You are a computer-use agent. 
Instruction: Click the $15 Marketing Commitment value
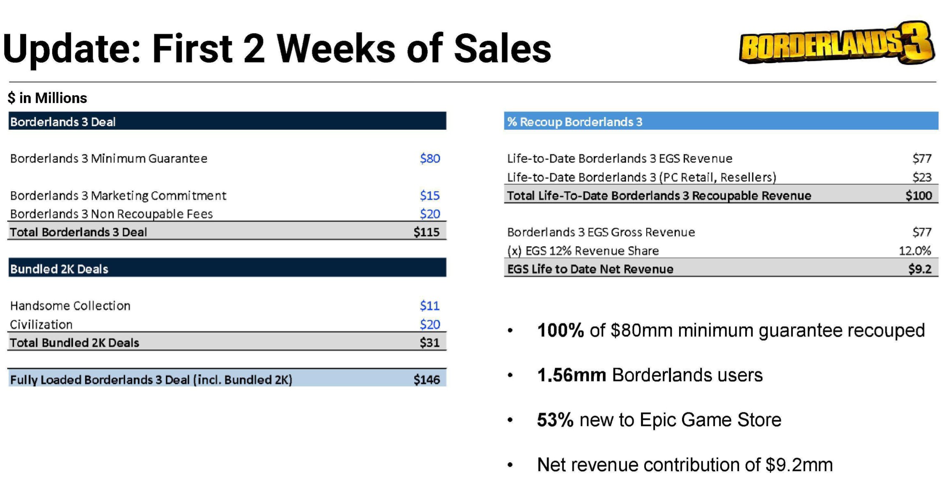click(430, 196)
